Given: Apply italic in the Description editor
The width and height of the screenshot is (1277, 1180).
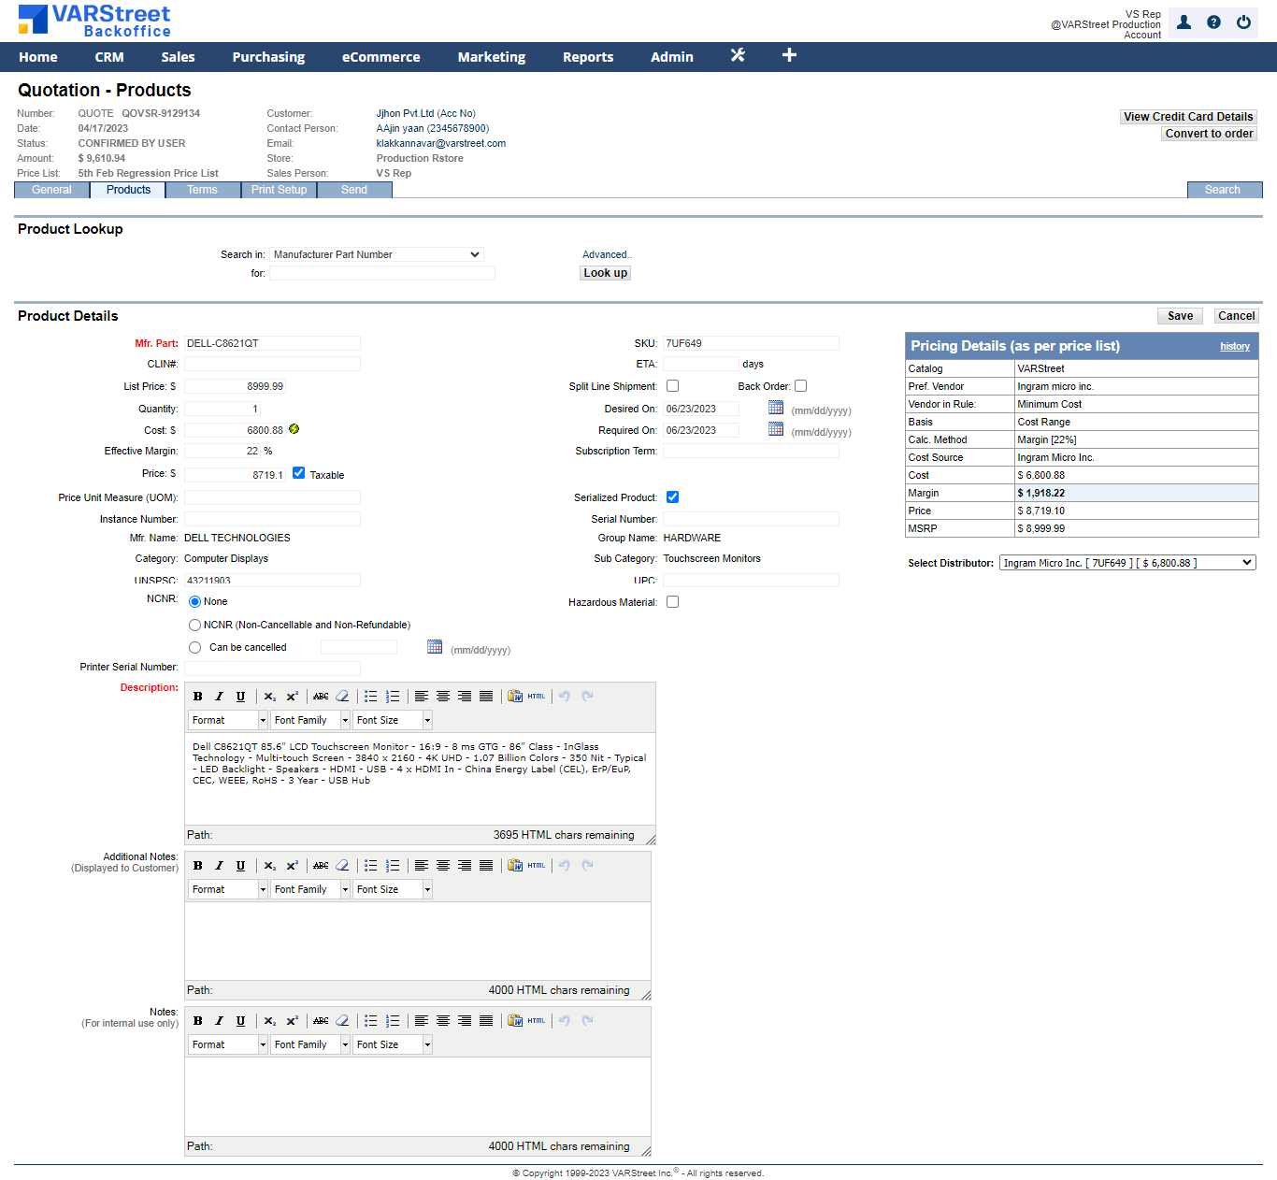Looking at the screenshot, I should click(219, 697).
